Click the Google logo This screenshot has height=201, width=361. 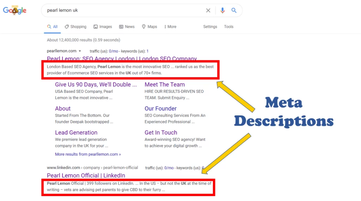click(15, 10)
